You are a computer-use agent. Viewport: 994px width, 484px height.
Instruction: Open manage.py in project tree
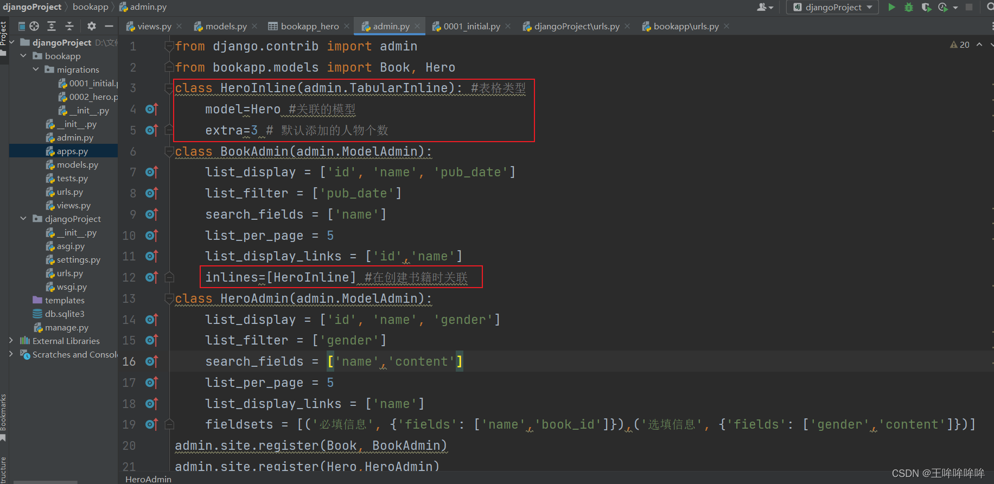(x=61, y=328)
